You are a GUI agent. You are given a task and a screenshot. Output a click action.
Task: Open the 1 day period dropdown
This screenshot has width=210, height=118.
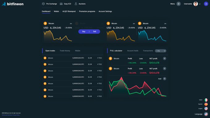pos(161,51)
